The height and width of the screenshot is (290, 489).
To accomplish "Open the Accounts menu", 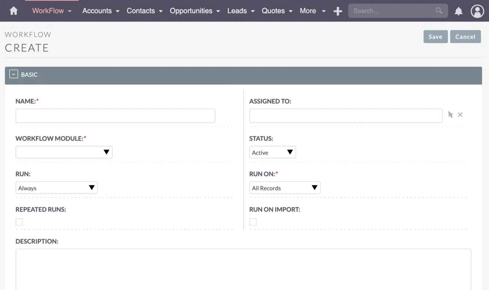I will [x=97, y=11].
